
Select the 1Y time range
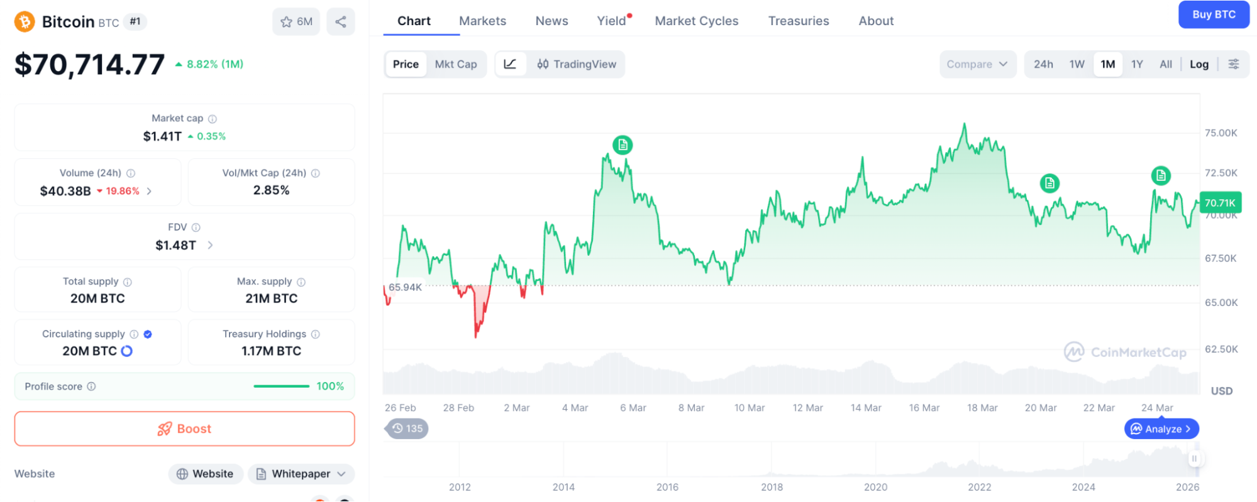(x=1137, y=64)
